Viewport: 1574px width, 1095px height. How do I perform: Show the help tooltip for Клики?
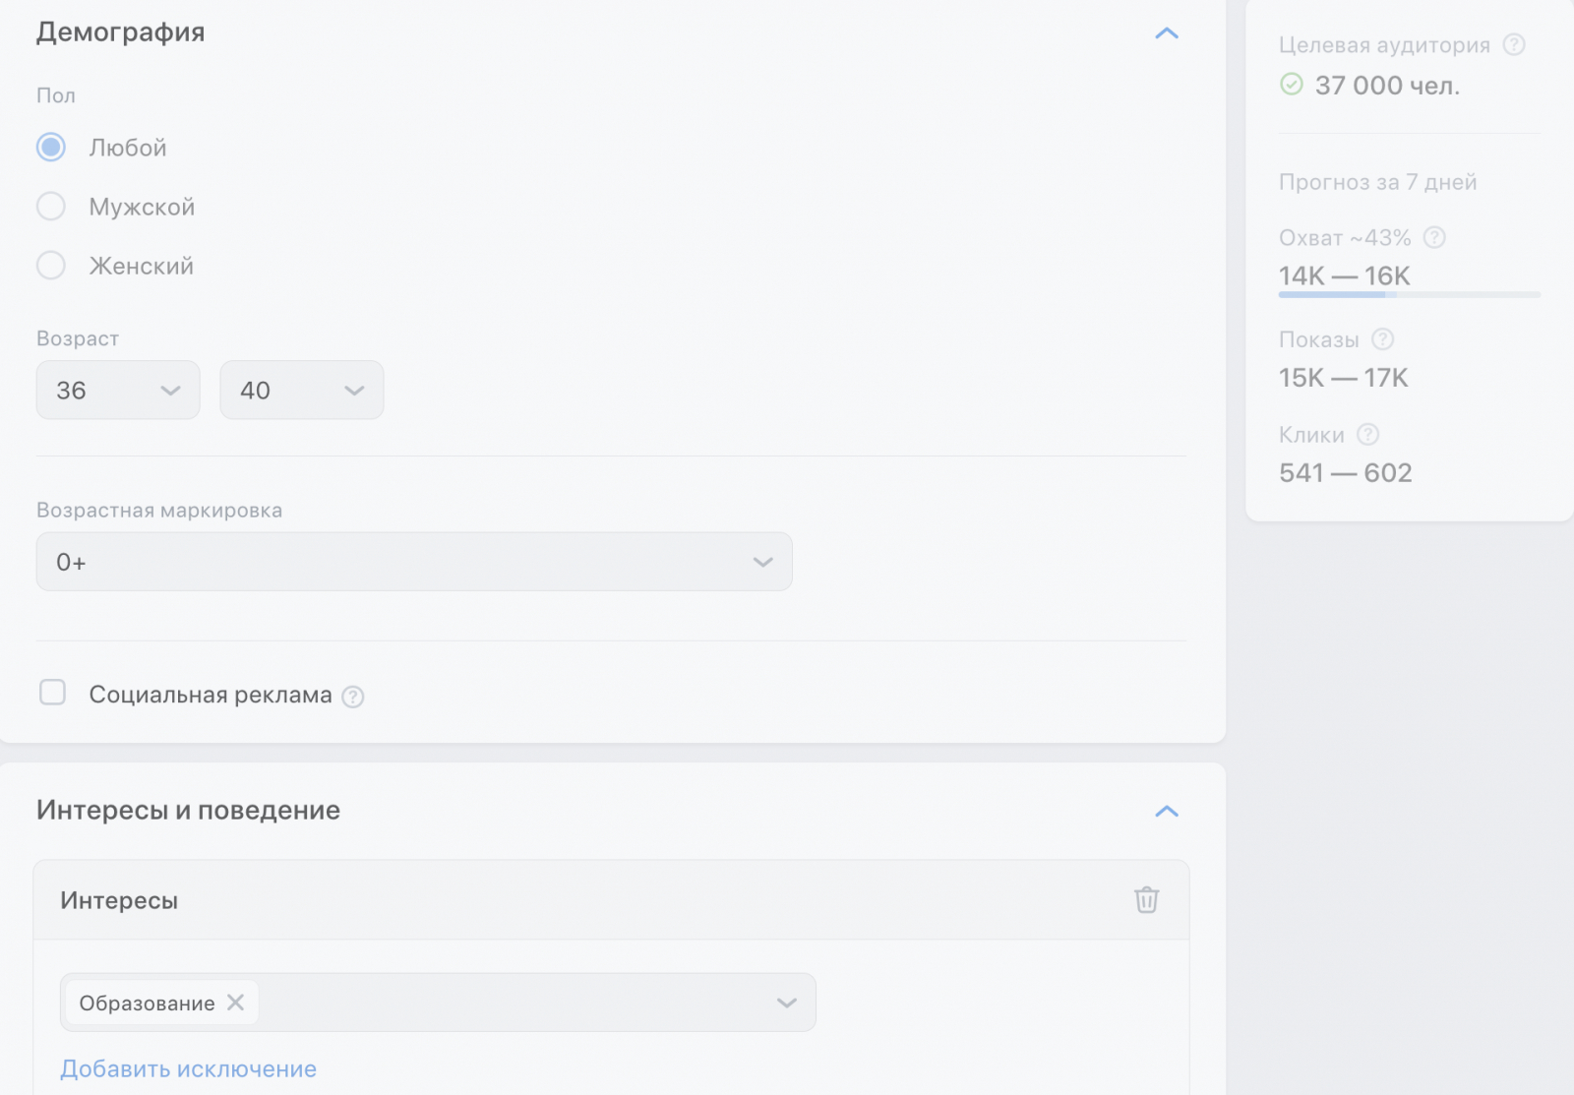(1367, 434)
